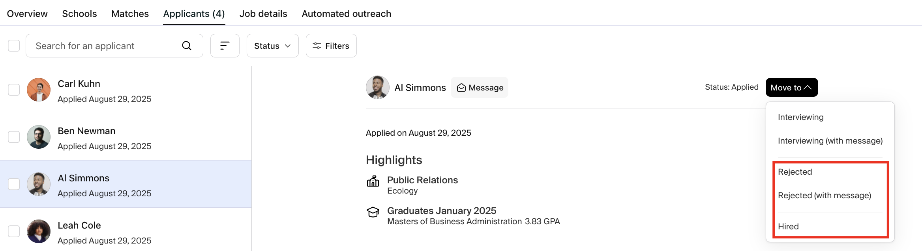Viewport: 922px width, 251px height.
Task: Open Carl Kuhn's profile avatar
Action: [x=39, y=90]
